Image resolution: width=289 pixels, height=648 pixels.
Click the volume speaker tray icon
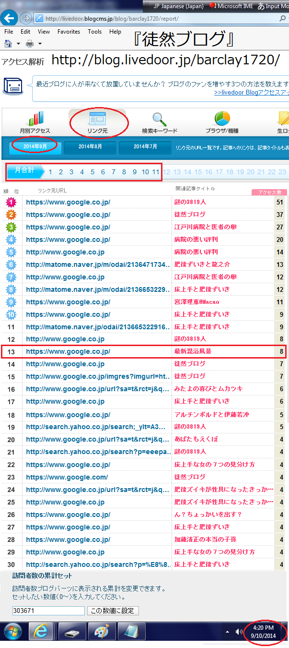click(x=239, y=632)
